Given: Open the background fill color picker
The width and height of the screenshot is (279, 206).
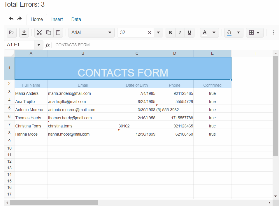Looking at the screenshot, I should coord(234,33).
